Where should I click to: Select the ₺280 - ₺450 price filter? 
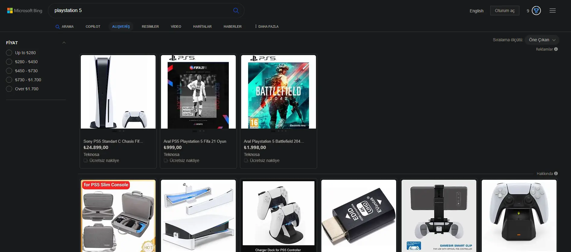click(x=9, y=62)
